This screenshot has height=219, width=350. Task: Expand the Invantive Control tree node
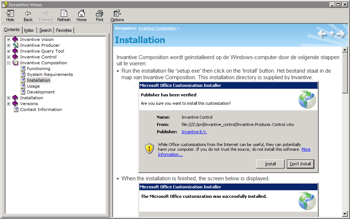click(x=8, y=57)
